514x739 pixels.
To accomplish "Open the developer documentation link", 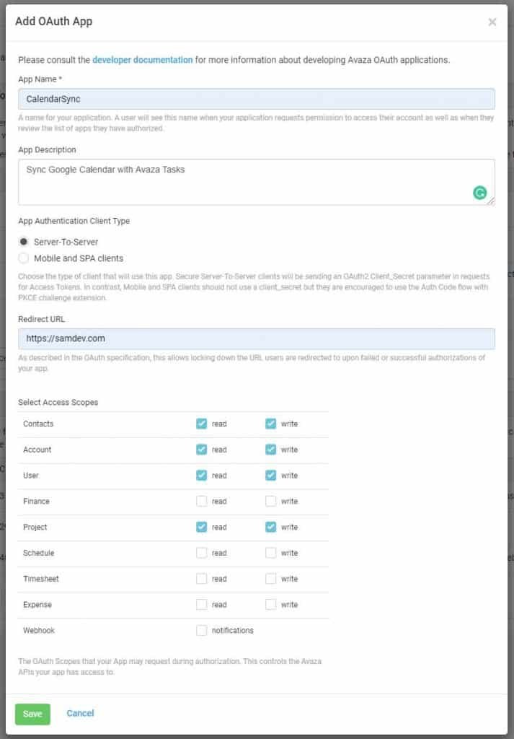I will click(142, 60).
